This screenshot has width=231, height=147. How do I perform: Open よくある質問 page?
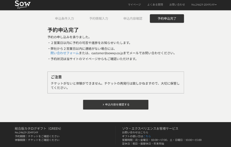coord(155,5)
